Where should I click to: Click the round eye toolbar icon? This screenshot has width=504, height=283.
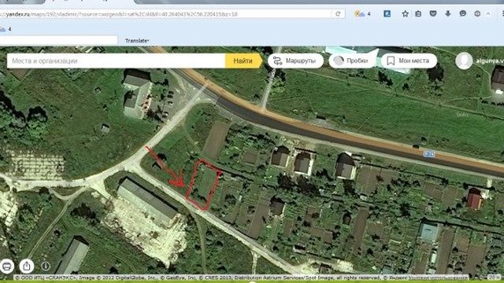(477, 14)
